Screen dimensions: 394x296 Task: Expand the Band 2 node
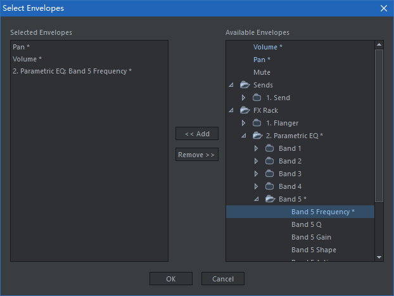click(x=257, y=161)
